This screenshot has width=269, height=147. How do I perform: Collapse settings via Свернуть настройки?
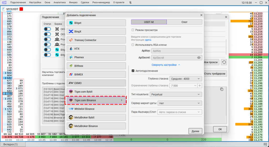pyautogui.click(x=166, y=65)
